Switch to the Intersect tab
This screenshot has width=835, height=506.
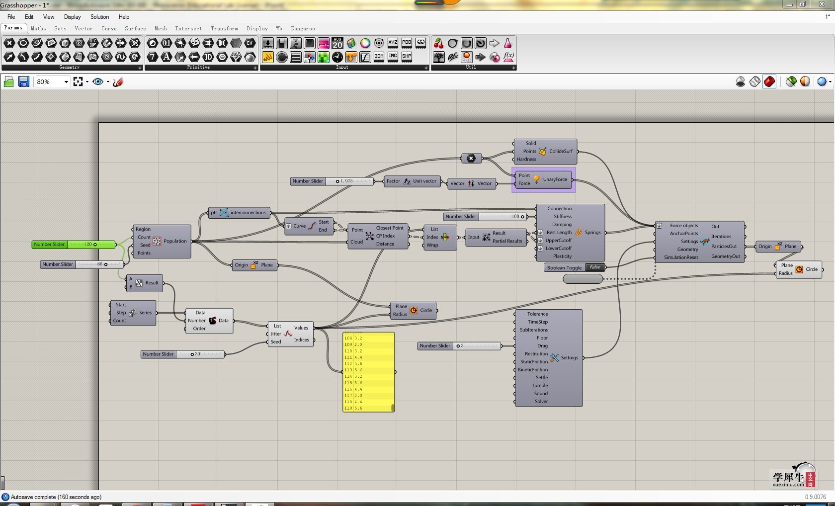pos(188,29)
